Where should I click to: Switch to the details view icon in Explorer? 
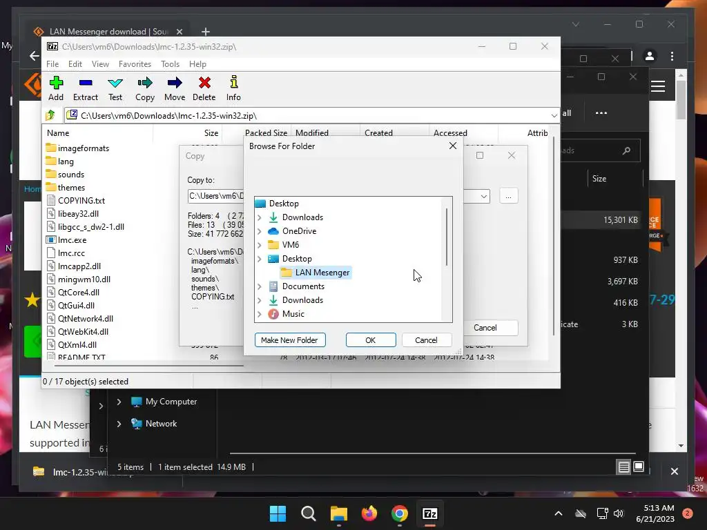tap(623, 467)
